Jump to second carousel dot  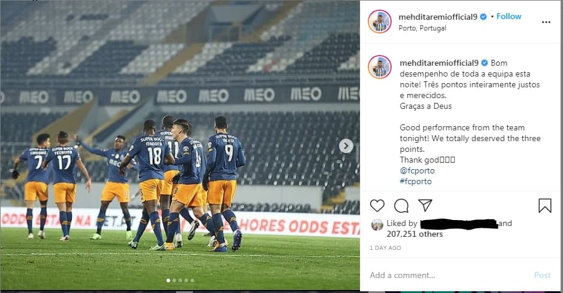pos(174,280)
